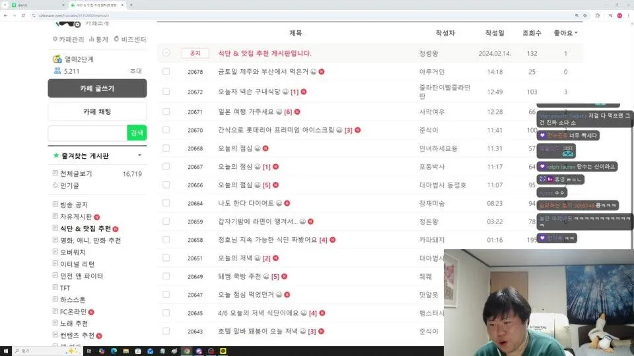This screenshot has height=356, width=634.
Task: Click the 인기글 flame icon
Action: pyautogui.click(x=55, y=185)
